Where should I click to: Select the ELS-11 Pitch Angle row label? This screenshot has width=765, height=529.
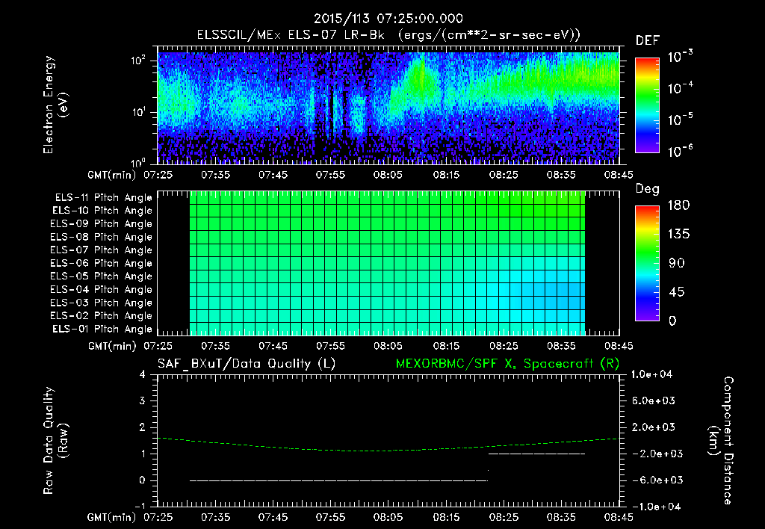click(103, 198)
